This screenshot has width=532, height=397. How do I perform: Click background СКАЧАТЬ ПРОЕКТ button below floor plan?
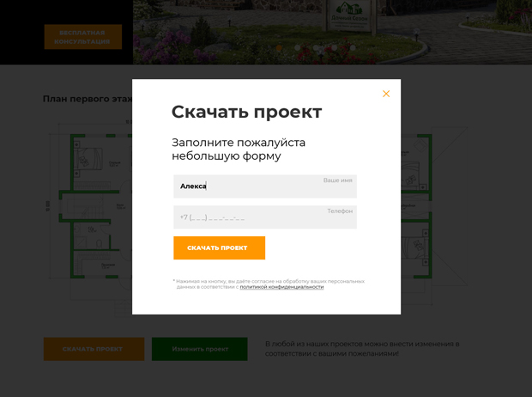point(94,349)
